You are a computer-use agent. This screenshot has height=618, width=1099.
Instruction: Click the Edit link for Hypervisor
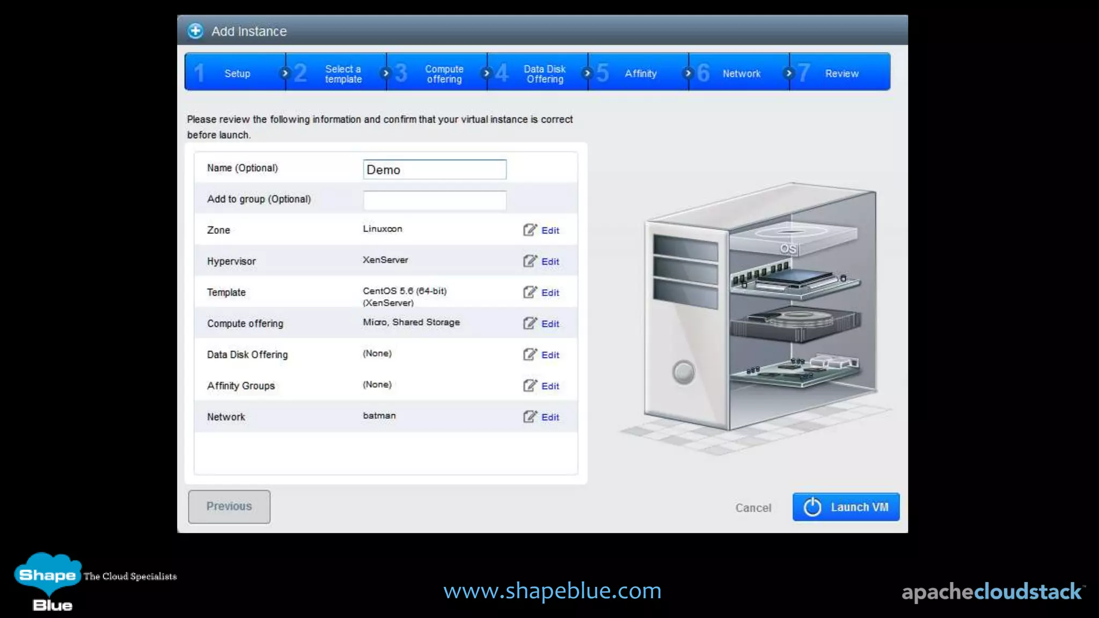(x=550, y=261)
